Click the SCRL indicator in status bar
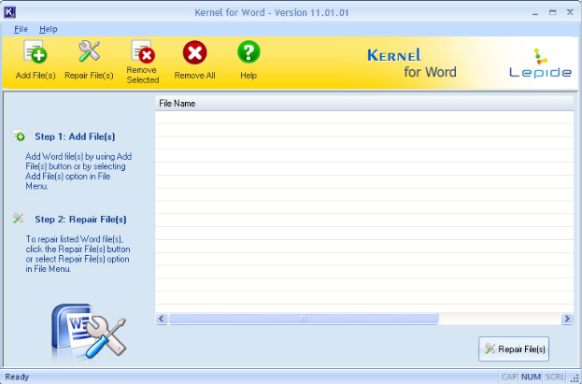 tap(555, 377)
